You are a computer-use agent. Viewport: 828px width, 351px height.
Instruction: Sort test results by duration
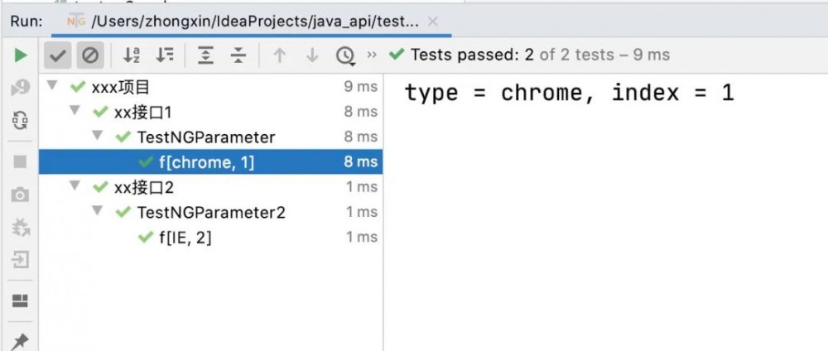(x=165, y=55)
